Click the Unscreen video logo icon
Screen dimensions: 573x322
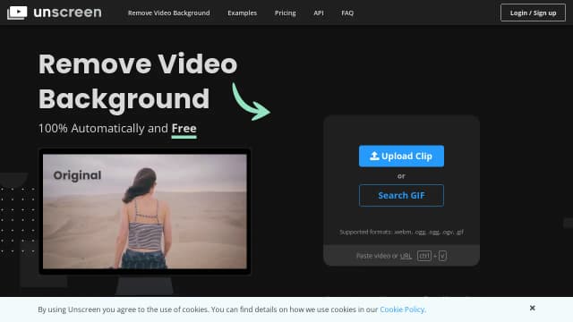pyautogui.click(x=17, y=13)
